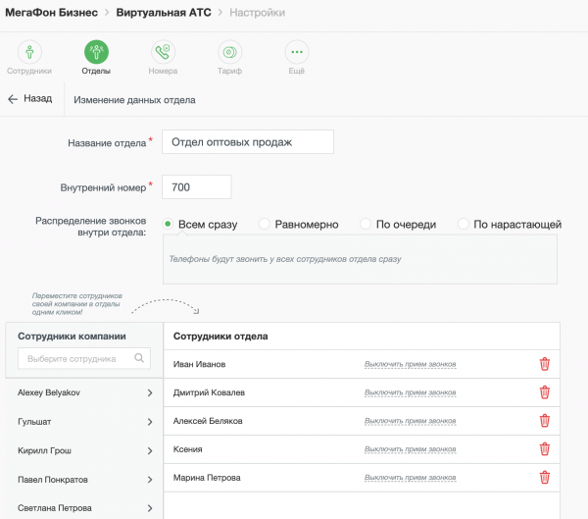Viewport: 588px width, 519px height.
Task: Choose the По очереди radio button
Action: click(x=366, y=225)
